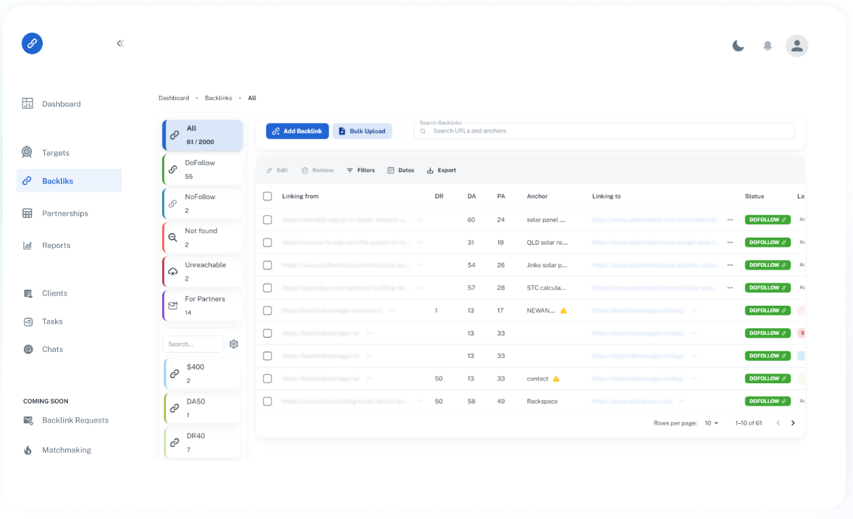Screen dimensions: 853x519
Task: Select the For Partners filter category
Action: 202,304
